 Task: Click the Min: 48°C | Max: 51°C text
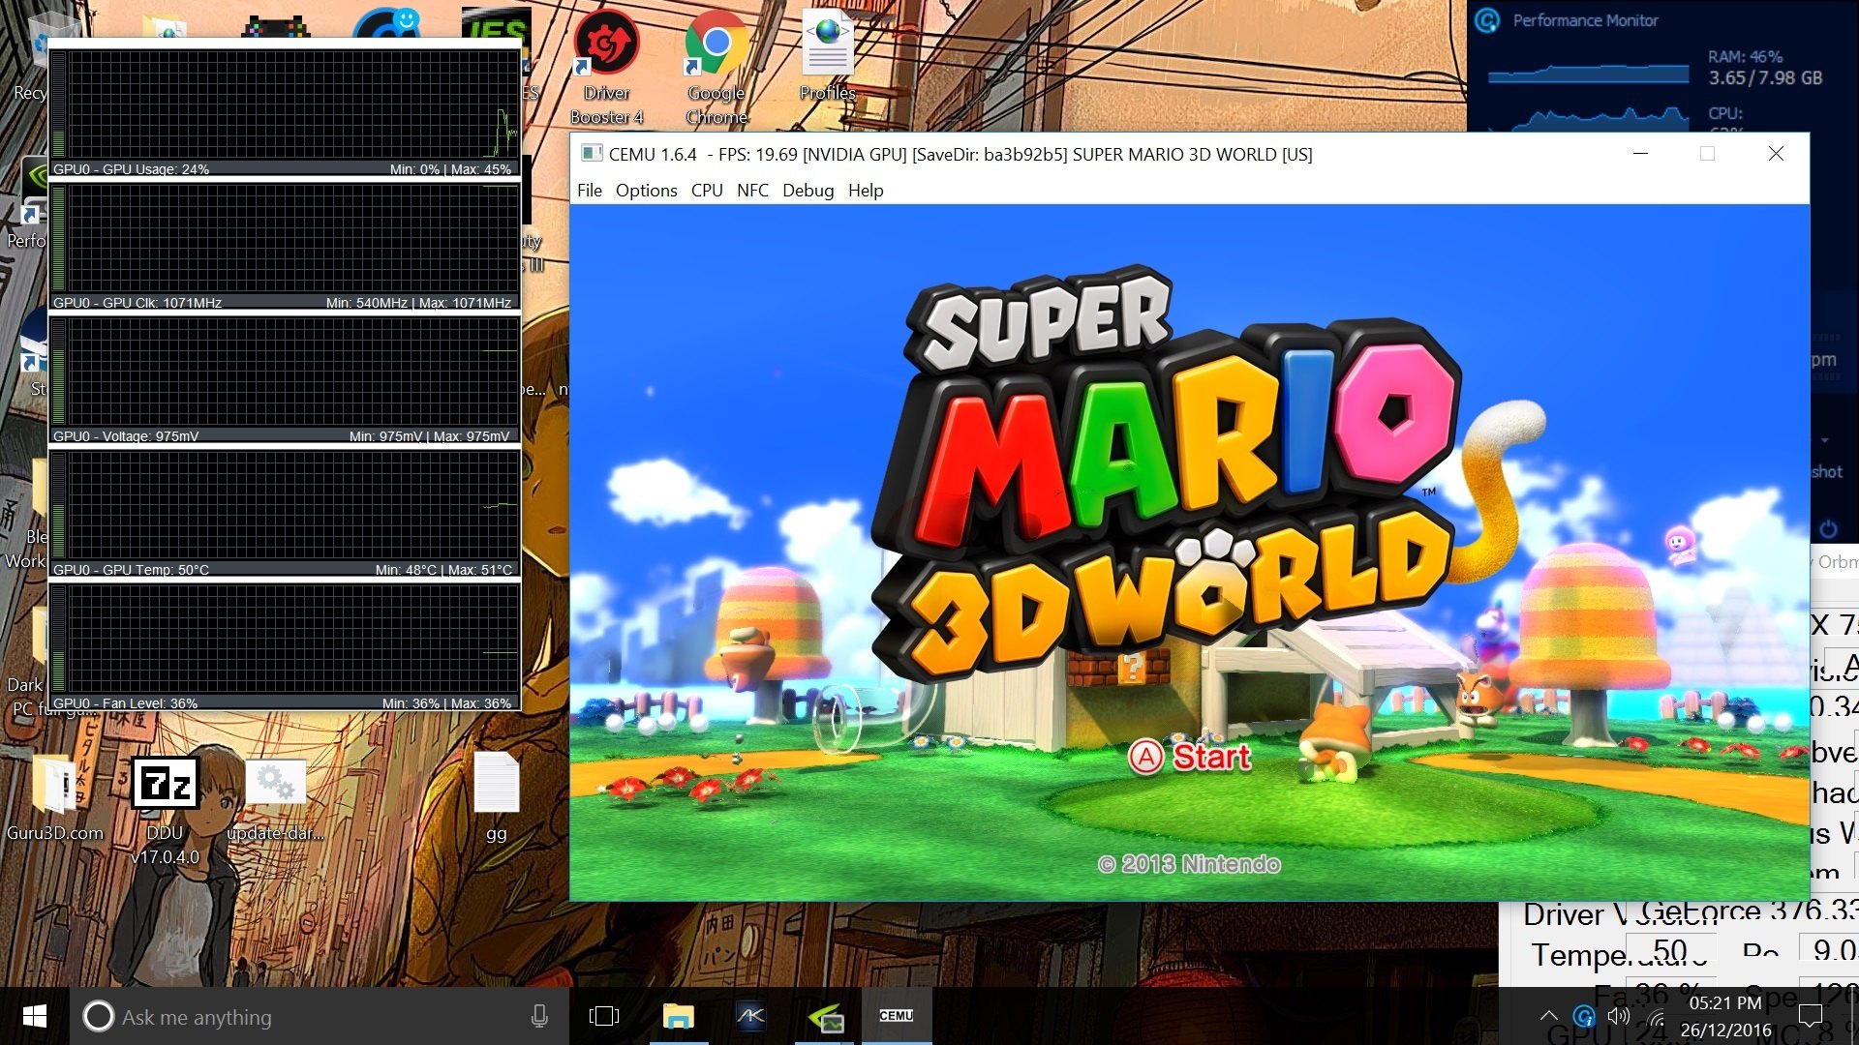point(443,570)
